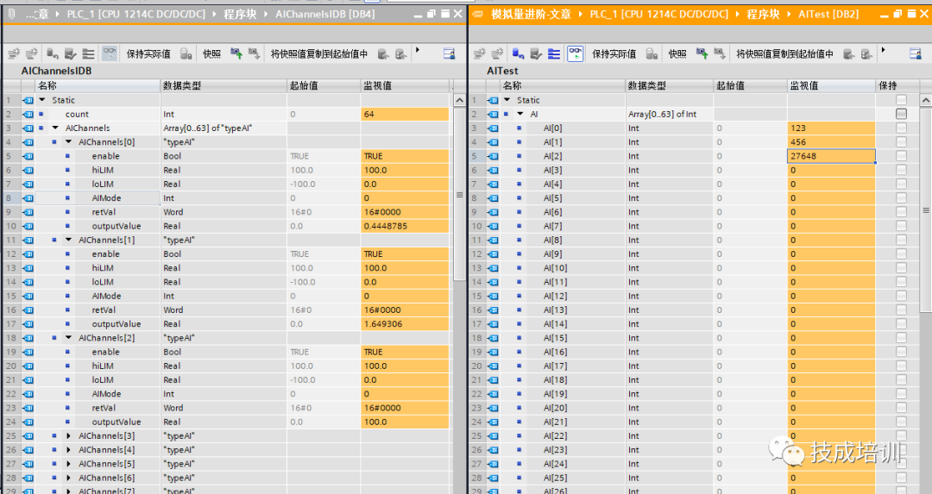The width and height of the screenshot is (932, 494).
Task: Expand the AIChannels[3] struct
Action: click(68, 436)
